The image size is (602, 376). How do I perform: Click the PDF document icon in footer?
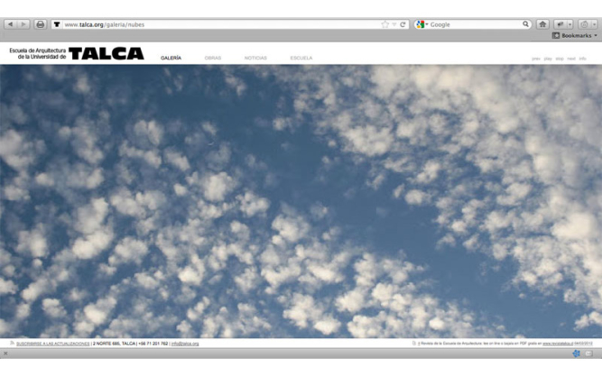(414, 343)
